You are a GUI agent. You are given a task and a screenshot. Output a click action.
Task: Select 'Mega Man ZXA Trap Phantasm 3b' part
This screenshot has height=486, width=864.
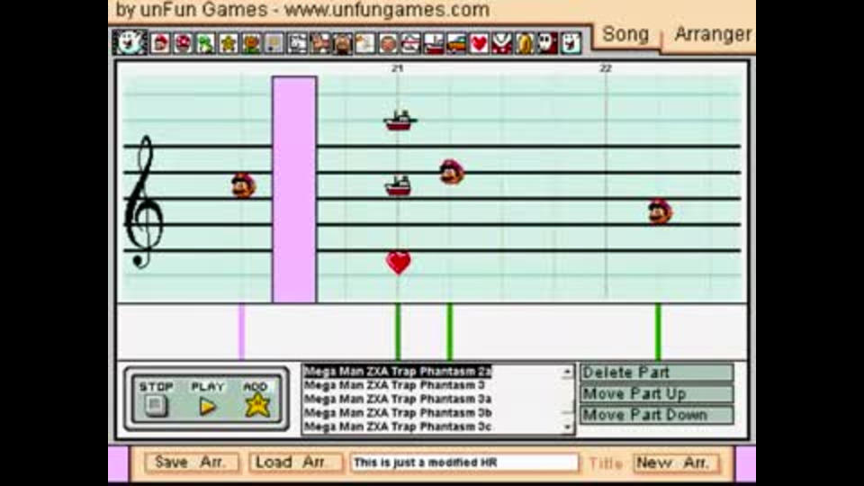pos(397,413)
